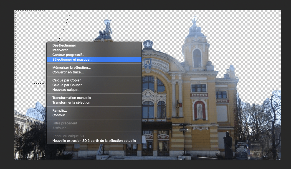Choose Nouvelle extrusion 3D à partir de la sélection
This screenshot has height=169, width=291.
click(94, 140)
